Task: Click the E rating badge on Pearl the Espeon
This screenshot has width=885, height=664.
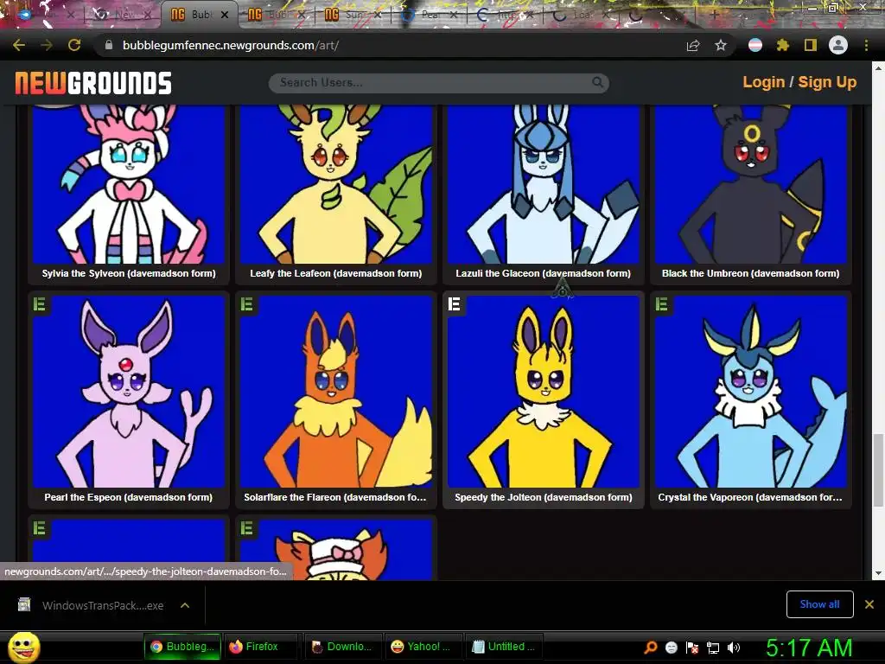Action: point(40,305)
